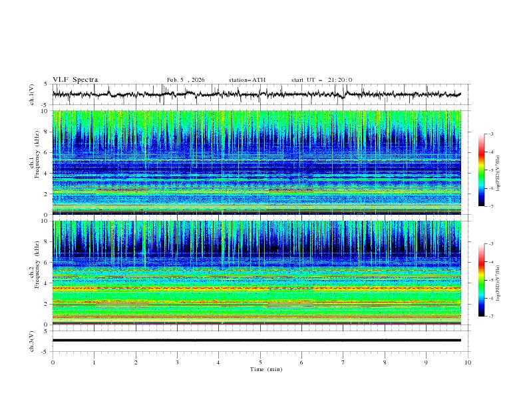
Task: Click the "5" tick on the time axis
Action: click(260, 362)
